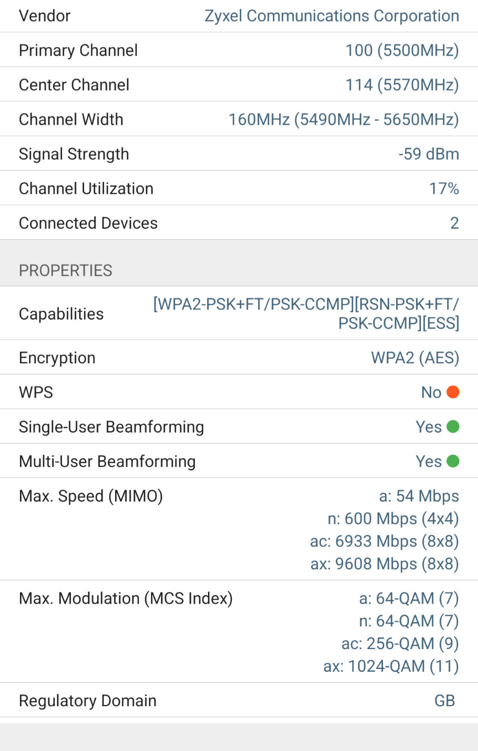
Task: Tap the Regulatory Domain GB value
Action: click(x=445, y=701)
